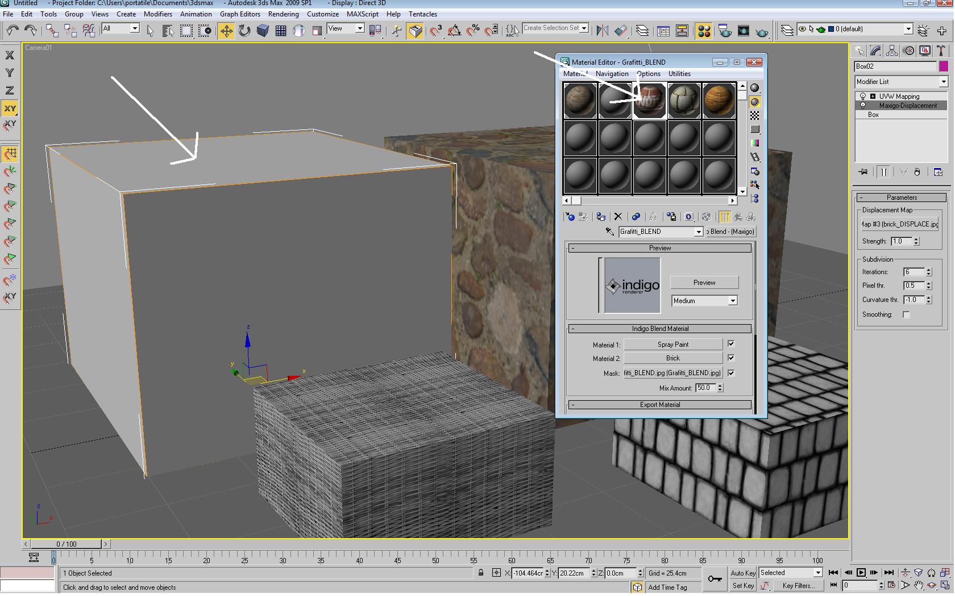
Task: Toggle the Mask enable checkbox
Action: point(731,373)
